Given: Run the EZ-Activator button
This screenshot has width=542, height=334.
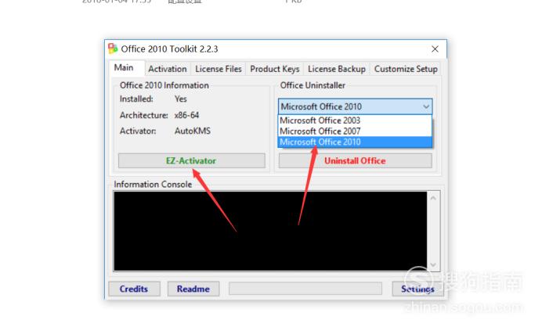Looking at the screenshot, I should (191, 161).
